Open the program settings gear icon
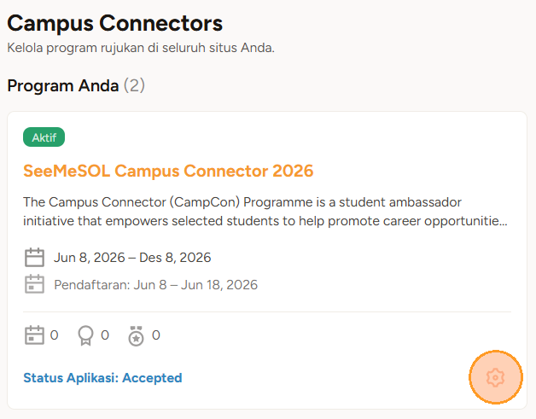Viewport: 536px width, 419px height. click(495, 377)
